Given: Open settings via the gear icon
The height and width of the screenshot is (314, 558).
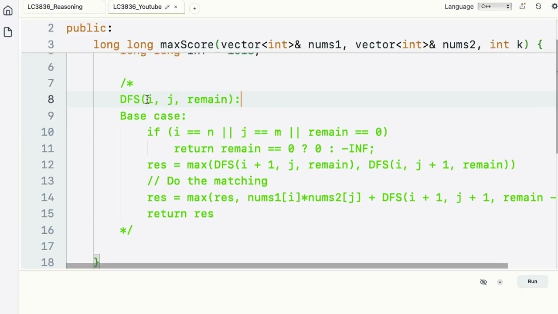Looking at the screenshot, I should click(555, 7).
